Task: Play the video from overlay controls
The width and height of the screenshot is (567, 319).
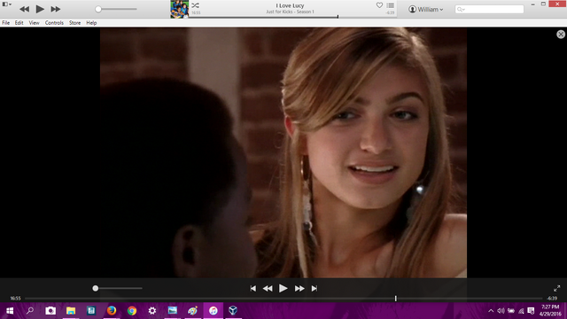Action: coord(283,288)
